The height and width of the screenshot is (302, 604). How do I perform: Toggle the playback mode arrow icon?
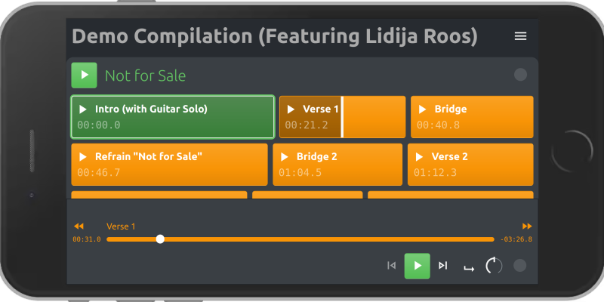point(469,268)
